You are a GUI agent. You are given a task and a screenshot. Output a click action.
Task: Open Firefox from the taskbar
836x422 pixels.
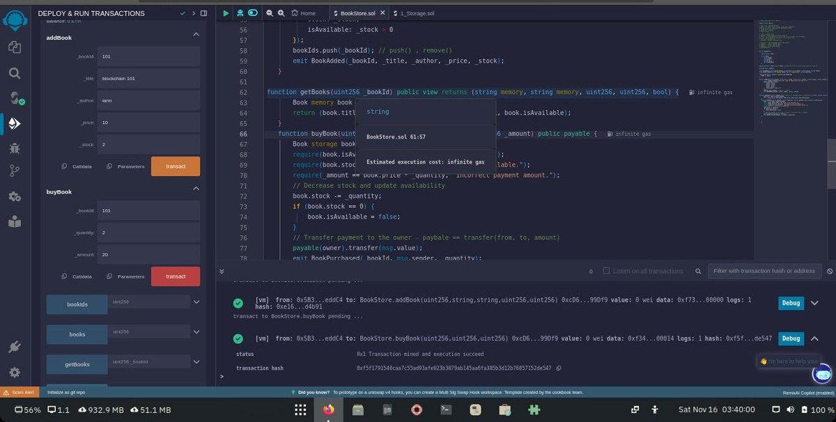click(328, 409)
